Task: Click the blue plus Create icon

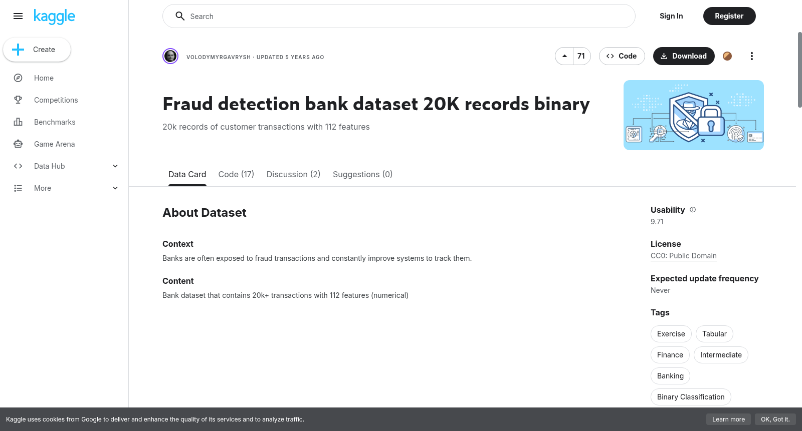Action: [18, 50]
